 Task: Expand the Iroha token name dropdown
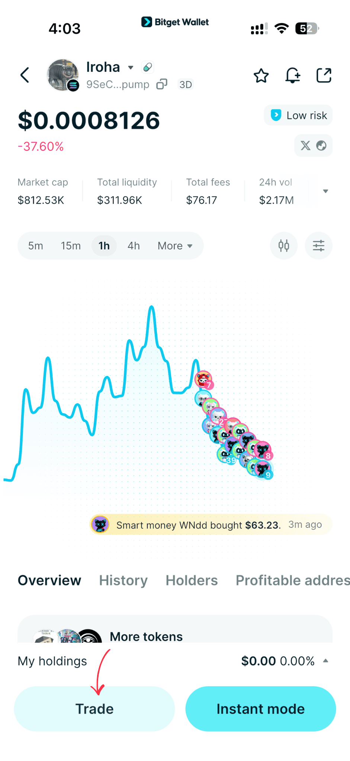coord(131,68)
